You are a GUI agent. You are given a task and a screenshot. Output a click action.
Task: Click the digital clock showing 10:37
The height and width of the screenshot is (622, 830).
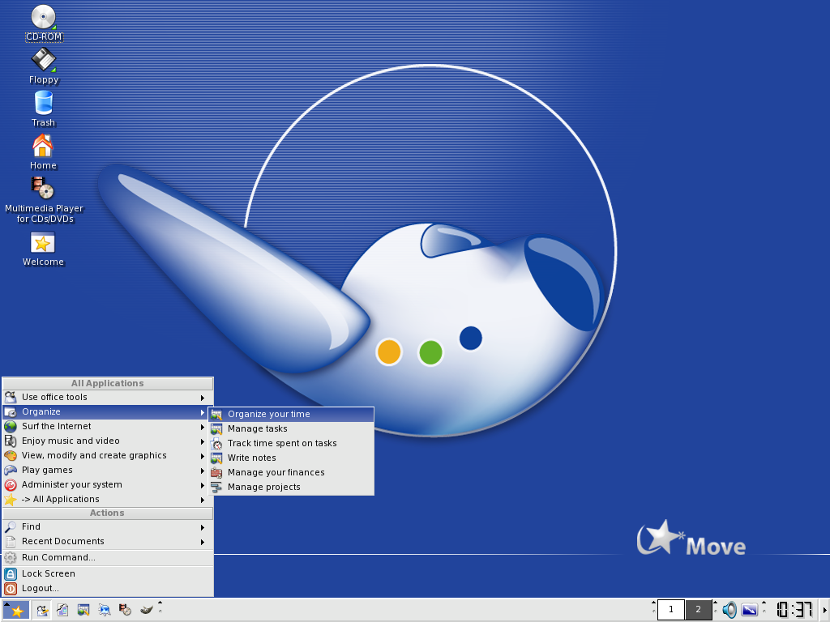(x=794, y=610)
